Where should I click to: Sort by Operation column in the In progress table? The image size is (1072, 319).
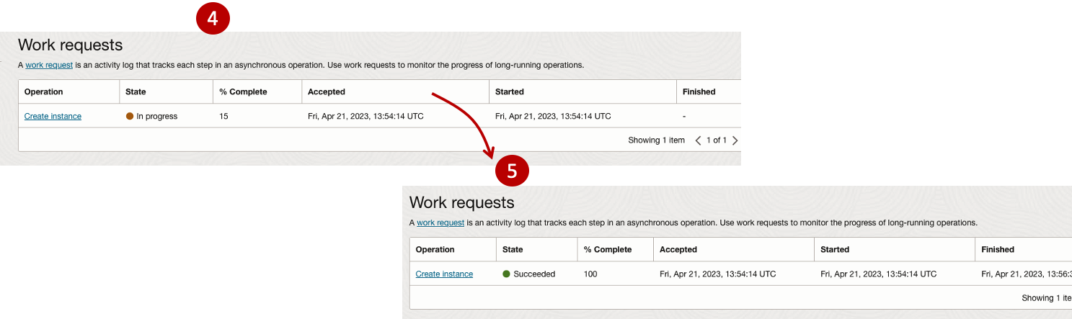(x=44, y=91)
